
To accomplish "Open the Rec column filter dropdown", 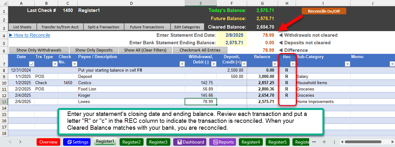I will tap(292, 64).
